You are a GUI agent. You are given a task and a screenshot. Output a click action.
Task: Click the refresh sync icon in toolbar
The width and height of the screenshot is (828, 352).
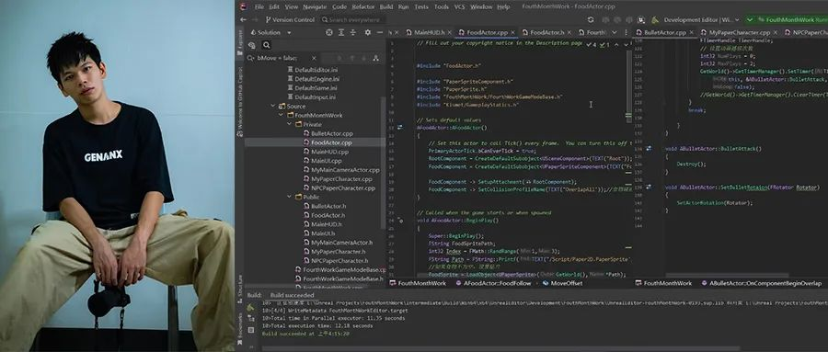click(x=591, y=19)
